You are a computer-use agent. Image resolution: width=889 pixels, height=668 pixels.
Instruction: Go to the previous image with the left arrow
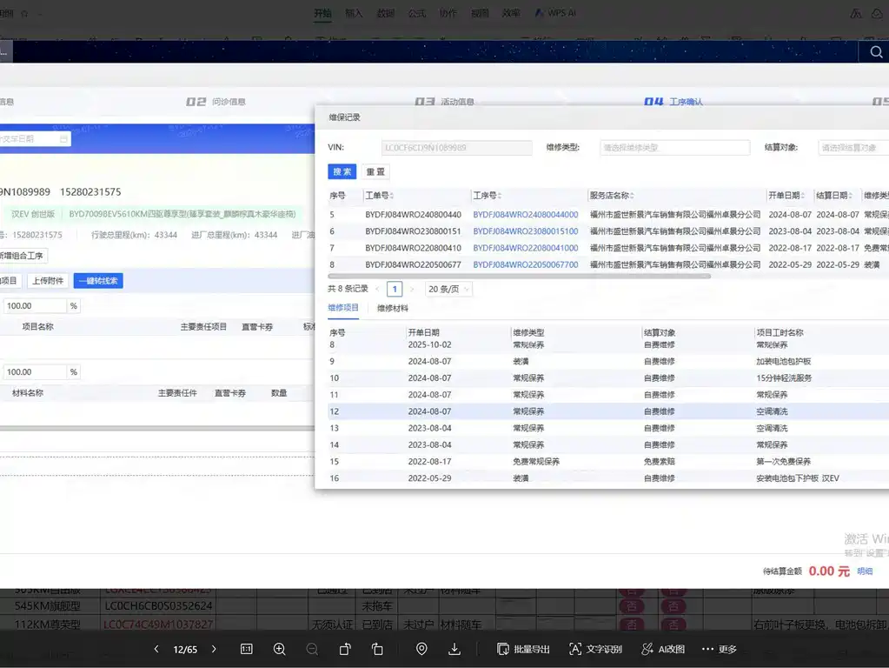tap(156, 649)
